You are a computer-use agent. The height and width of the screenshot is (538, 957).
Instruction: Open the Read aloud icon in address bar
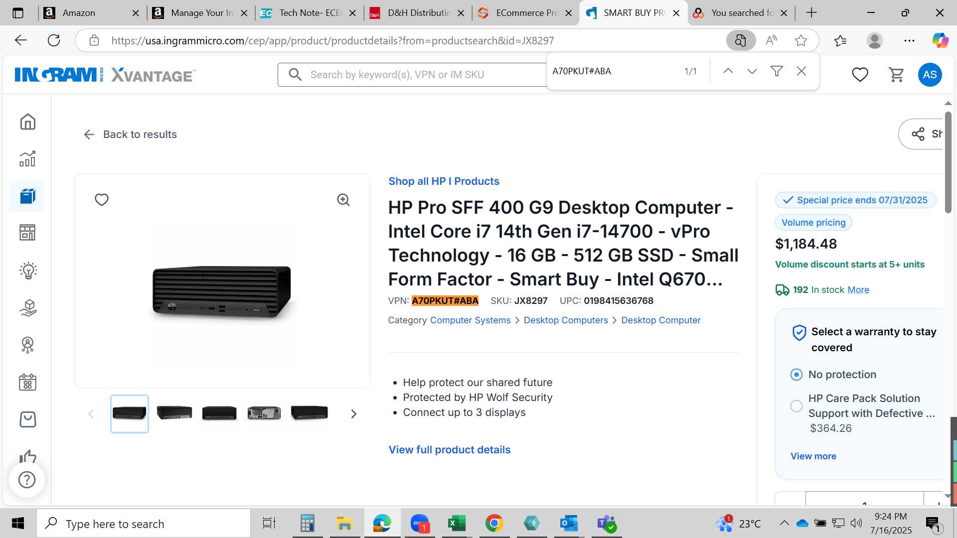[x=772, y=40]
